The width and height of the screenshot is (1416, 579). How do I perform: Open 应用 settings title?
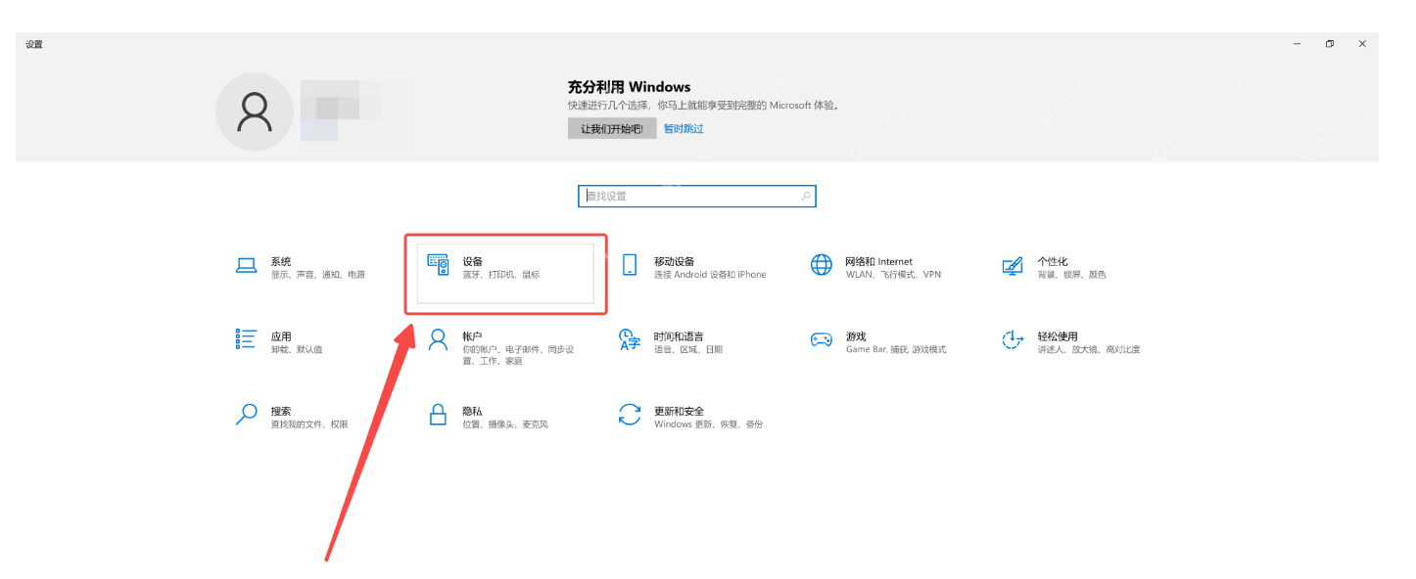pyautogui.click(x=281, y=335)
